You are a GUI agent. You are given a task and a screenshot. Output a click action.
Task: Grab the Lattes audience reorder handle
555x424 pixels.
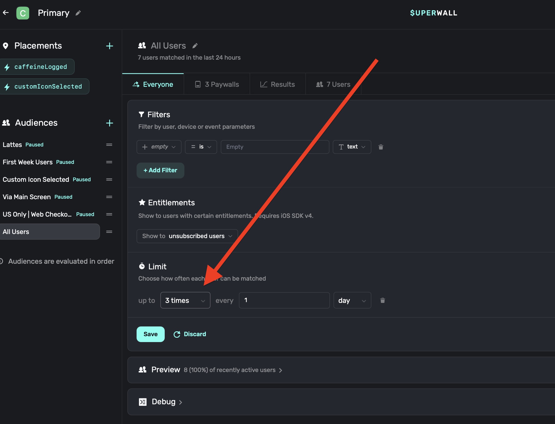pyautogui.click(x=109, y=145)
